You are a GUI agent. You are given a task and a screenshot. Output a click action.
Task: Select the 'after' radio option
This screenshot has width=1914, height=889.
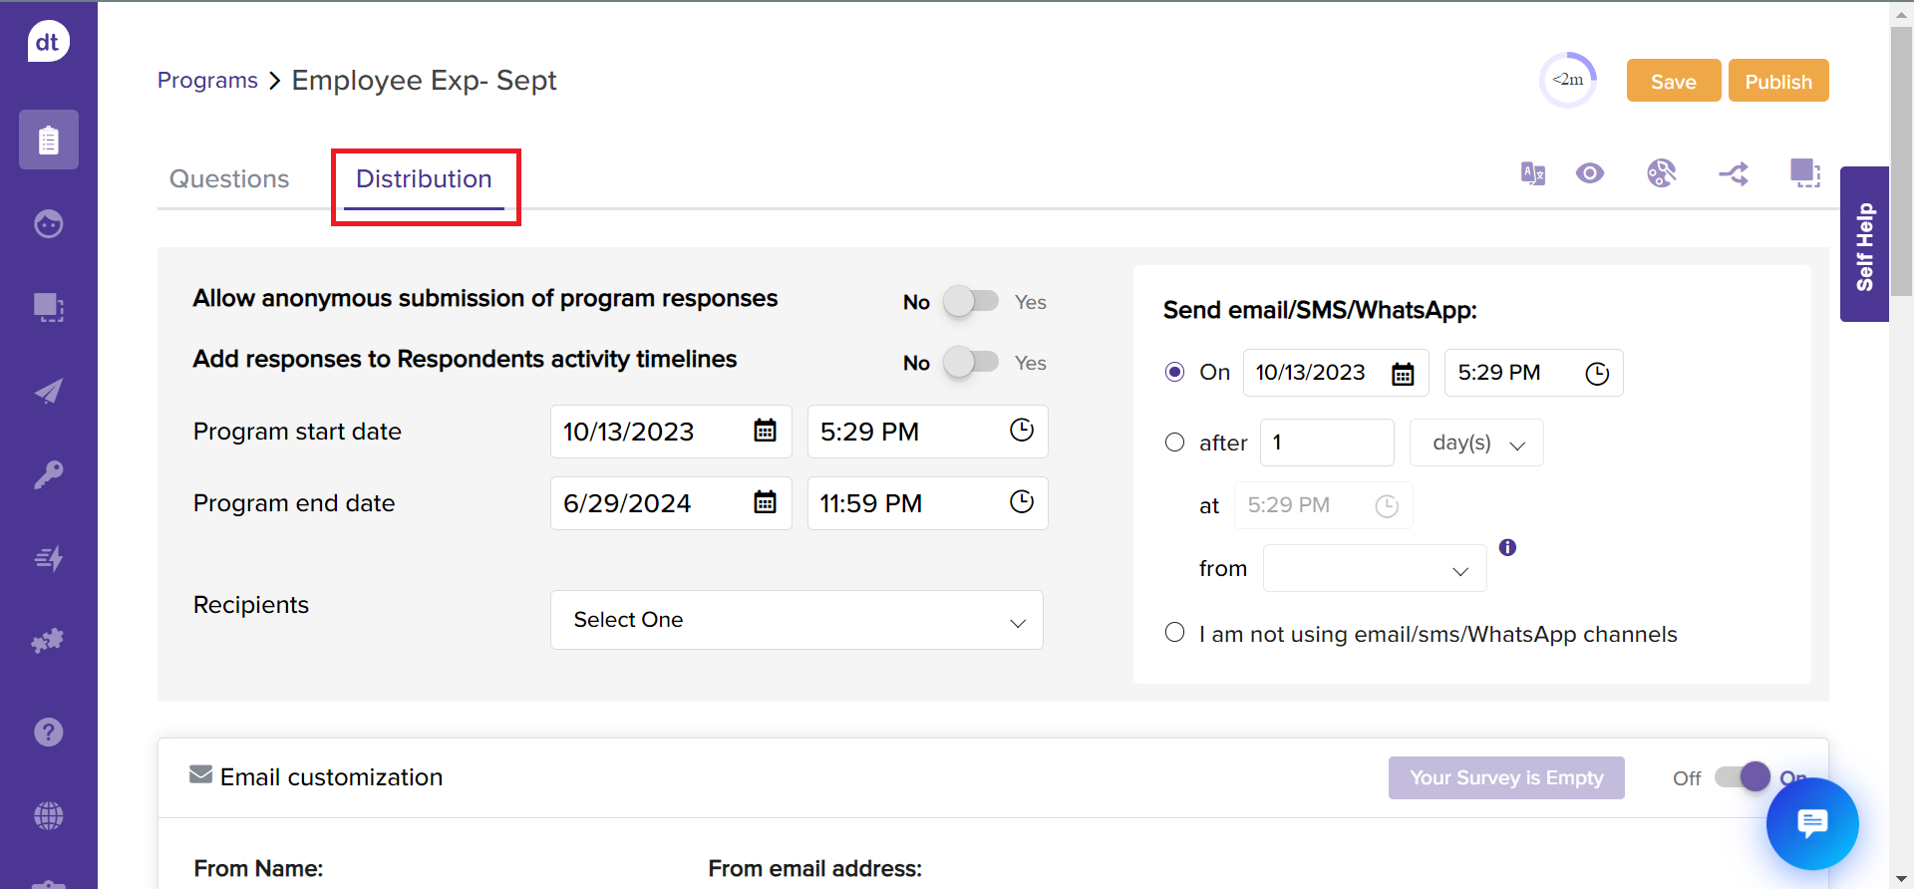click(1174, 443)
